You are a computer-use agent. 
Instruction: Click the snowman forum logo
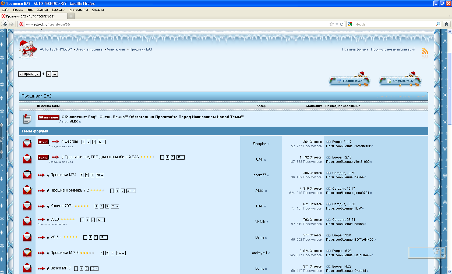coord(27,49)
